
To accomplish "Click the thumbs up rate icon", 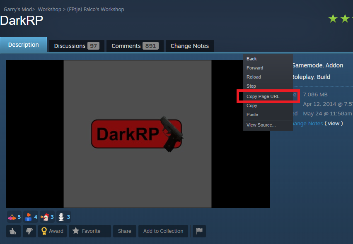I will click(x=13, y=231).
